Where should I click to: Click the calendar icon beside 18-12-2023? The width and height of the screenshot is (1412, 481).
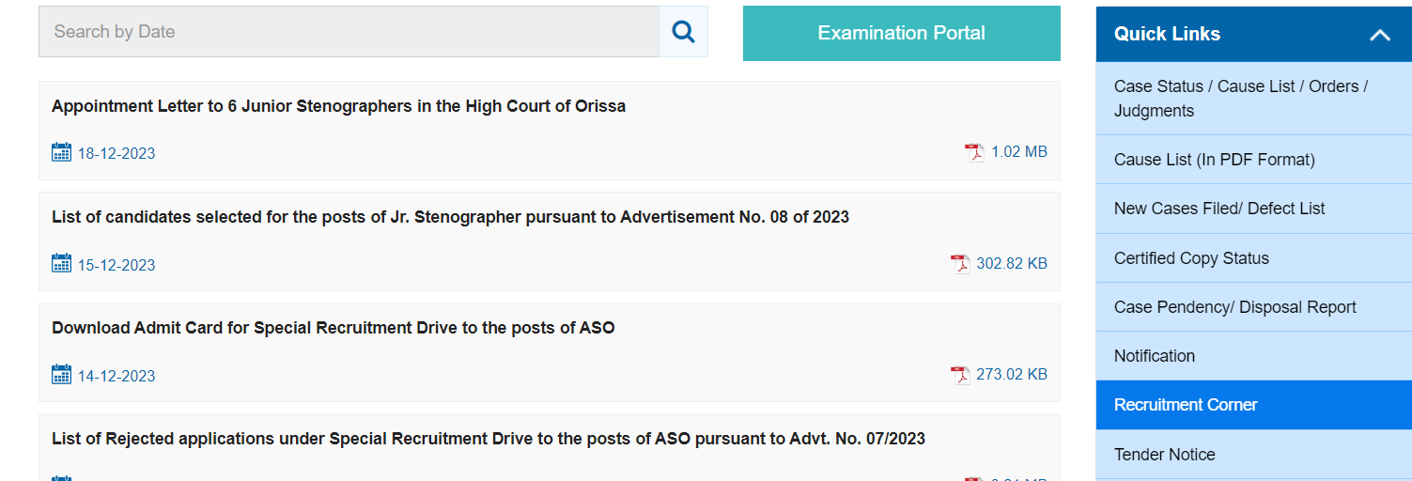[x=61, y=152]
